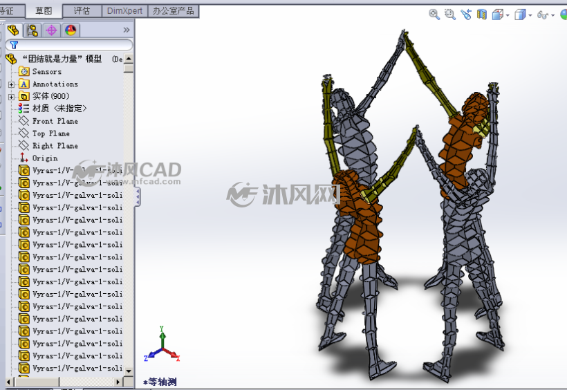Select the Zoom to Area tool
Screen dimensions: 567x390
click(450, 15)
